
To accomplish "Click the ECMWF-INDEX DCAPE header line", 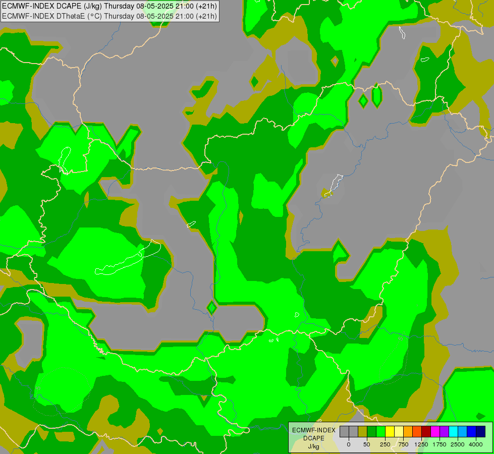I will (x=109, y=6).
